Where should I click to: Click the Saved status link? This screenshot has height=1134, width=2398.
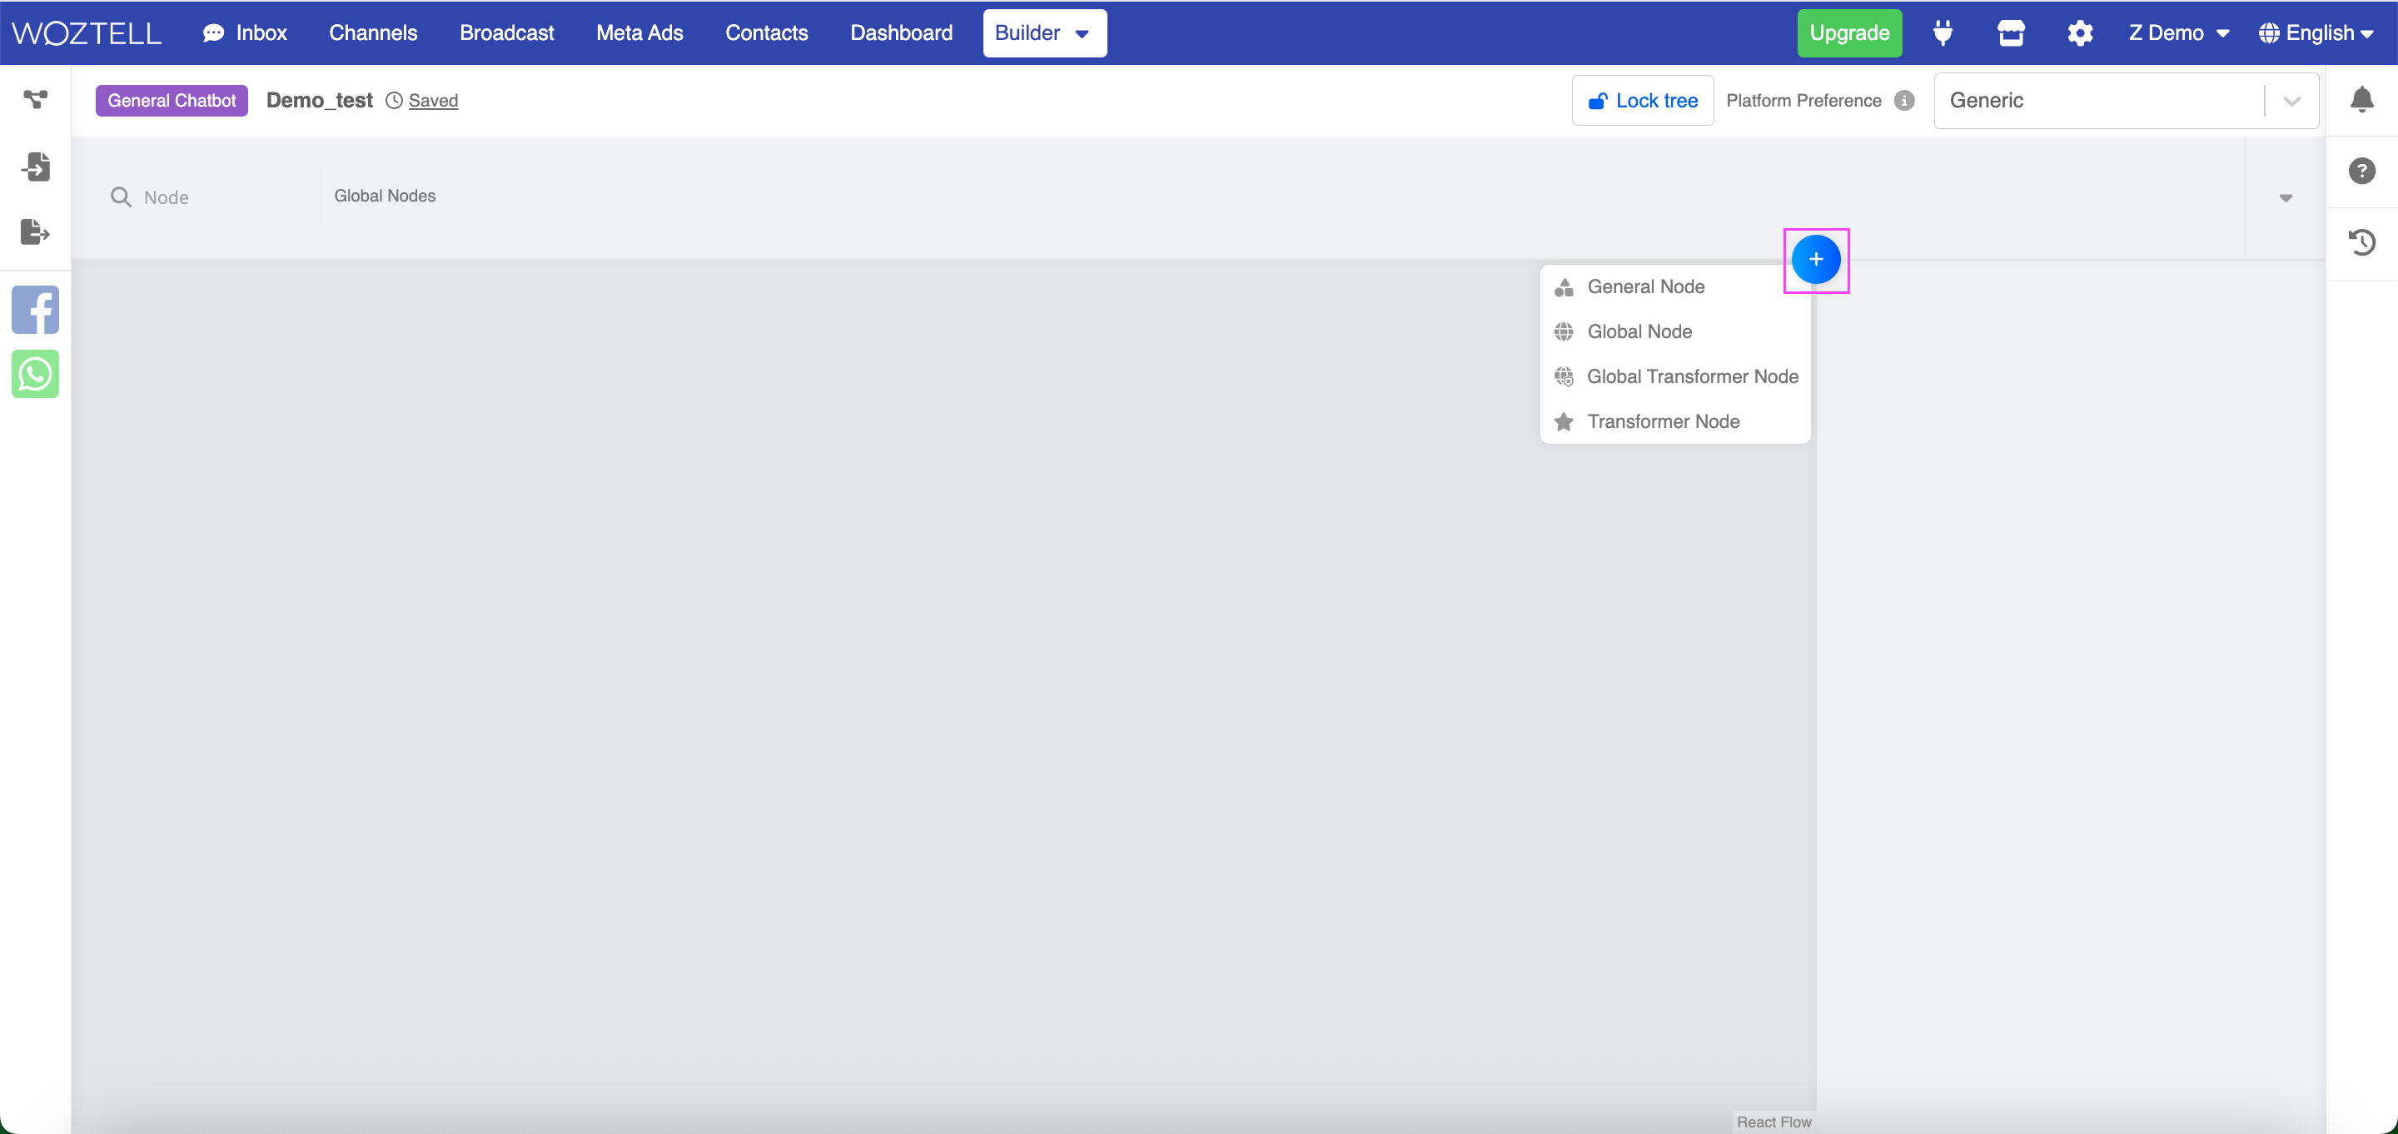tap(433, 101)
